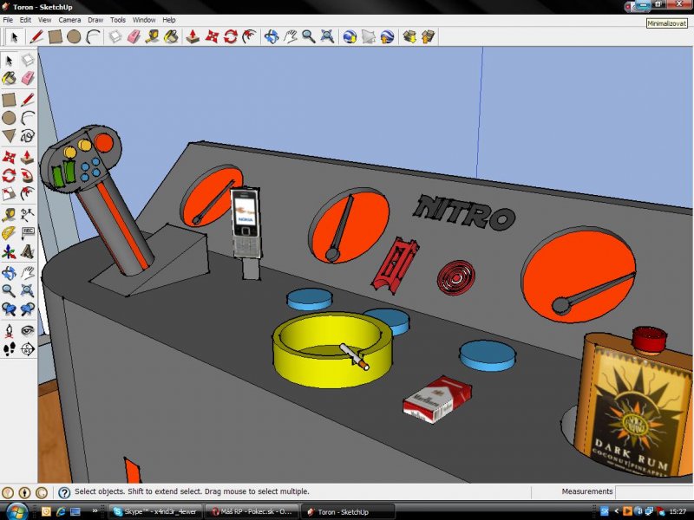The width and height of the screenshot is (694, 520).
Task: Open the Camera menu
Action: [x=69, y=19]
